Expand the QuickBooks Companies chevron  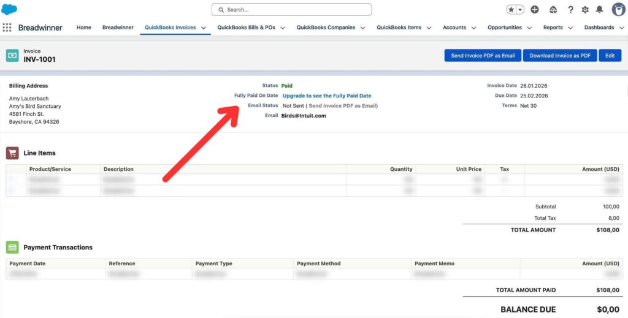363,28
